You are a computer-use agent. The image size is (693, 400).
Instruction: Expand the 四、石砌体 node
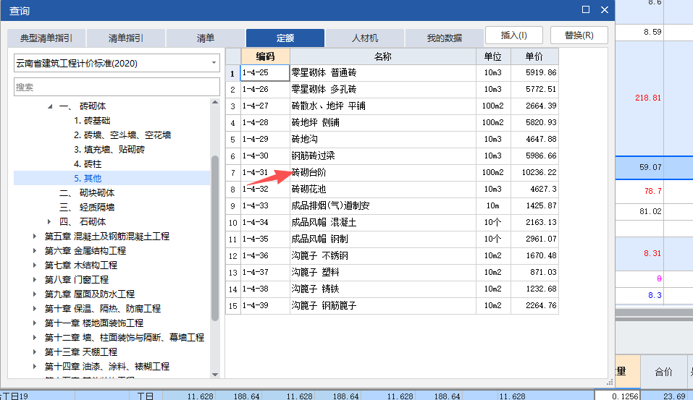(49, 221)
